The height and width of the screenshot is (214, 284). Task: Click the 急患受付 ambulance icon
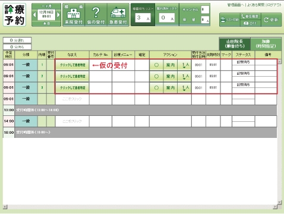coord(118,15)
